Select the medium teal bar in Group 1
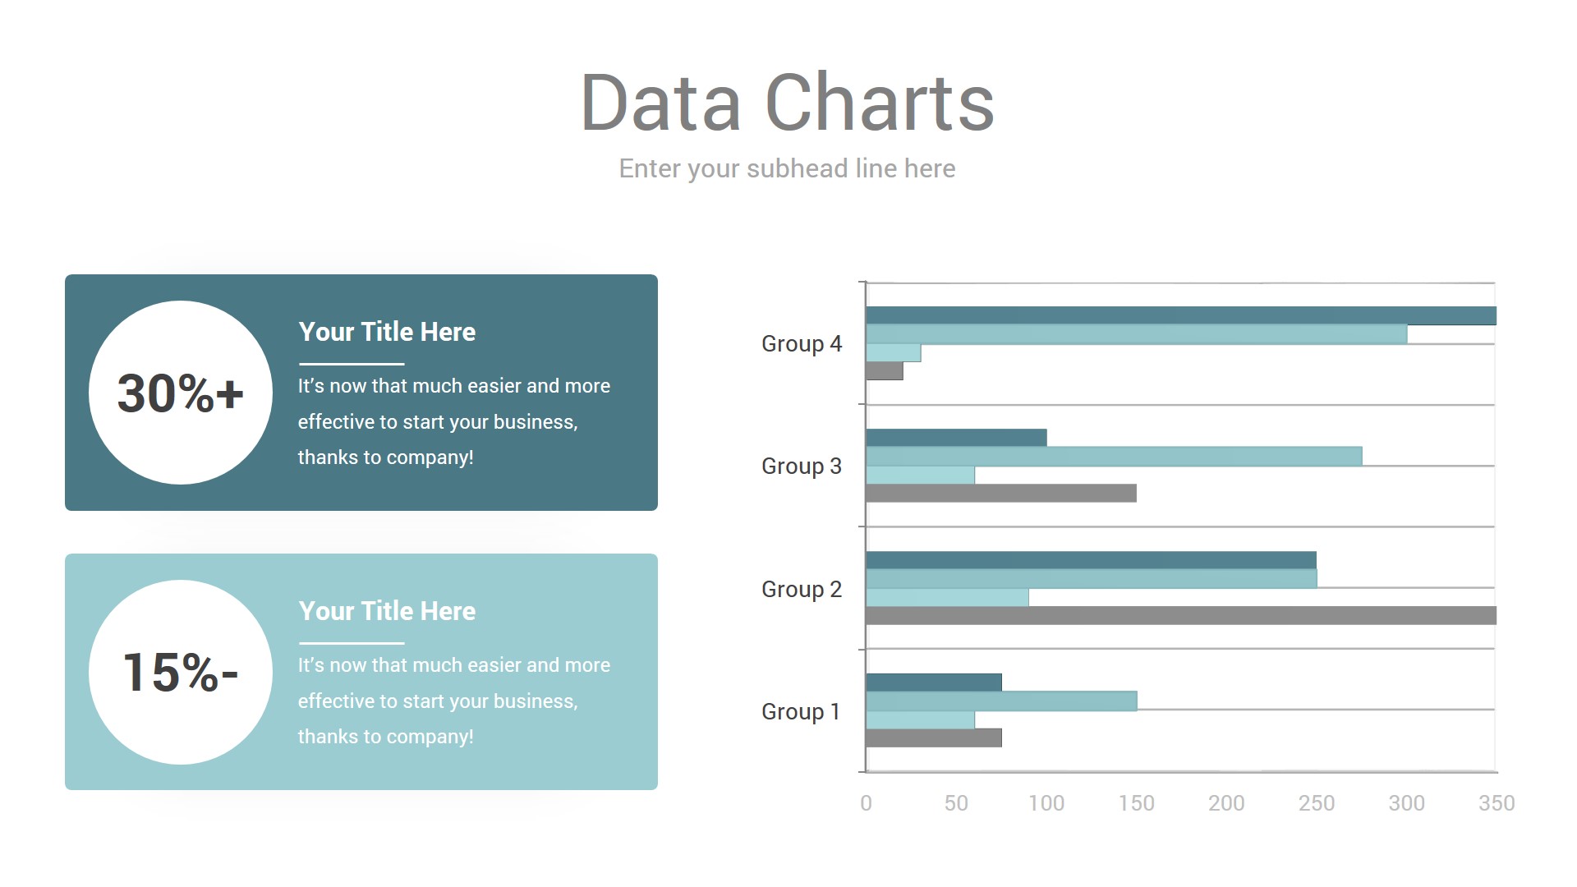The height and width of the screenshot is (887, 1577). click(1000, 701)
